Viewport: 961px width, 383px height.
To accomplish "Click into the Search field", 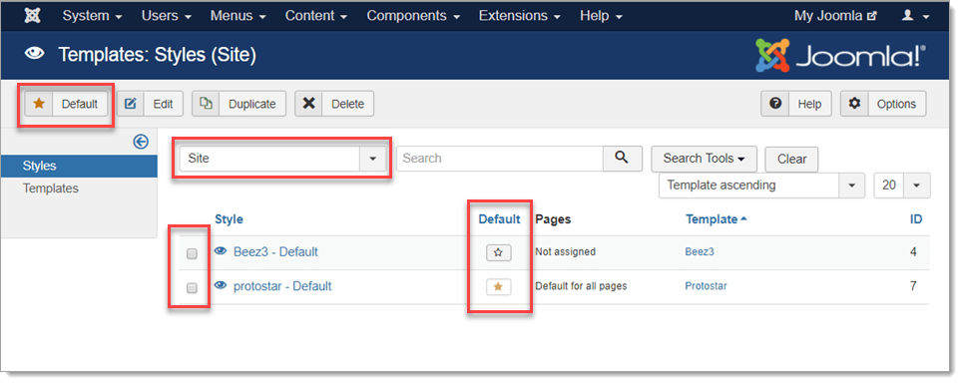I will coord(500,159).
